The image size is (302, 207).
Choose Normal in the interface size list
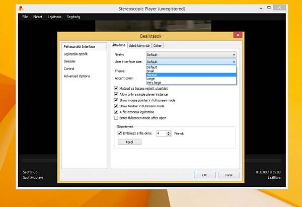click(191, 75)
